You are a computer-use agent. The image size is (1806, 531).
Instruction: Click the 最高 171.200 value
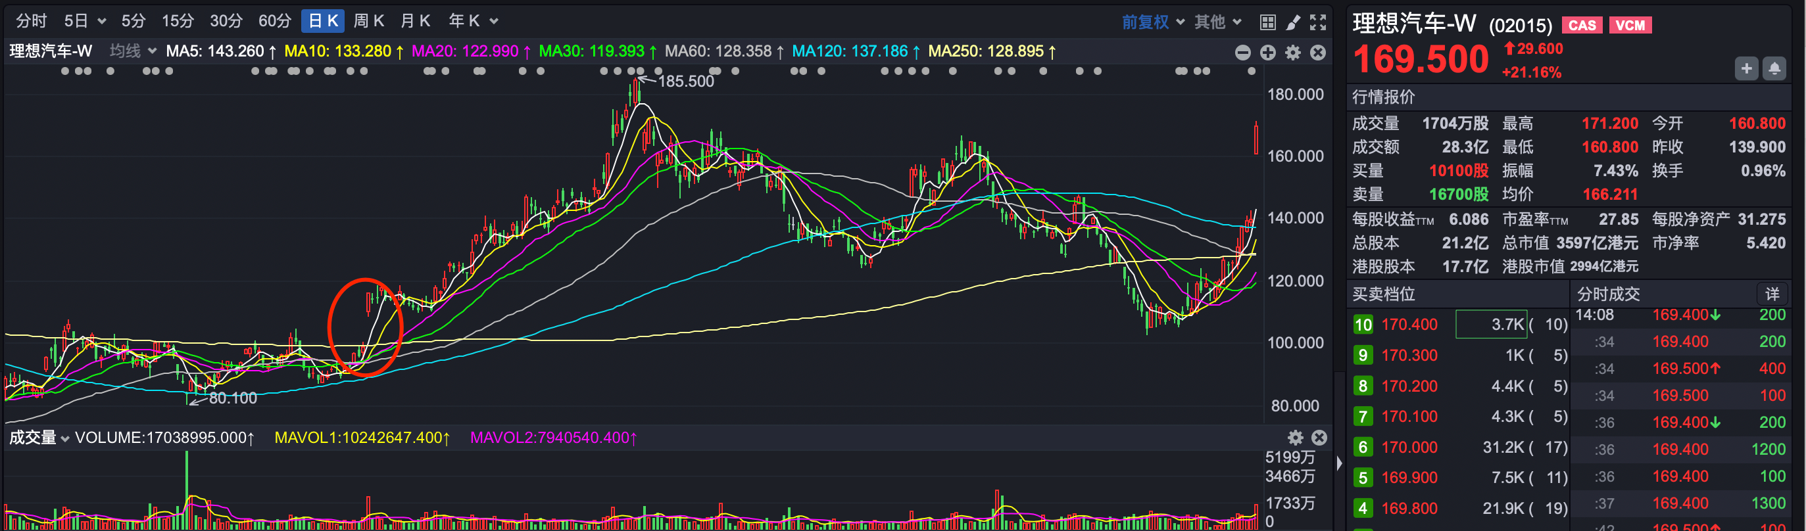[1610, 124]
